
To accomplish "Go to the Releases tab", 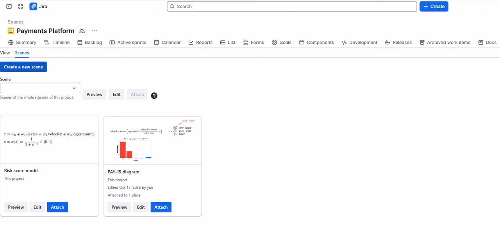I will point(398,42).
